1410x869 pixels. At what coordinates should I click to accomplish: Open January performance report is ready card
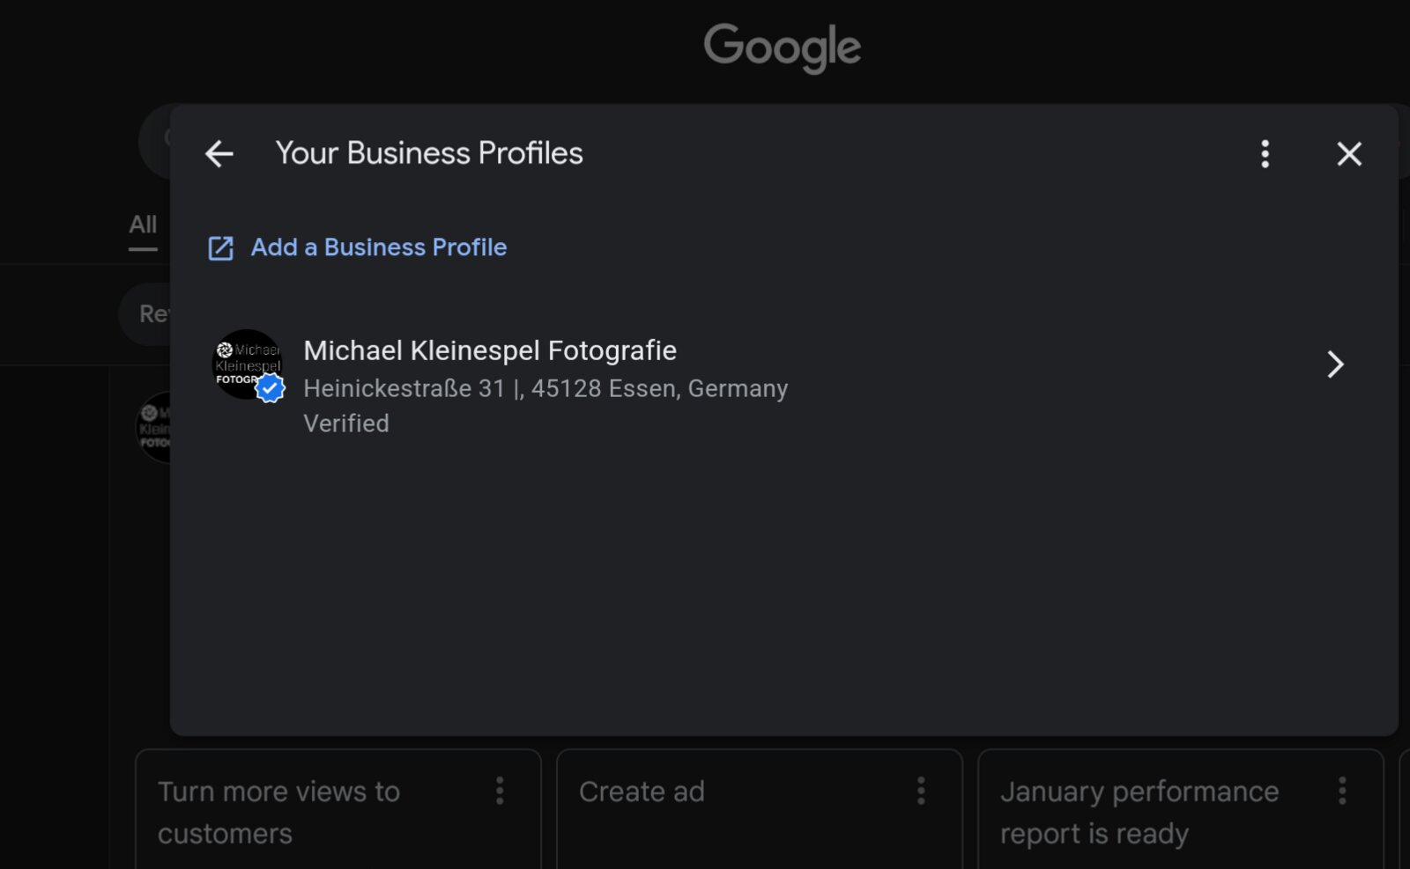1181,809
